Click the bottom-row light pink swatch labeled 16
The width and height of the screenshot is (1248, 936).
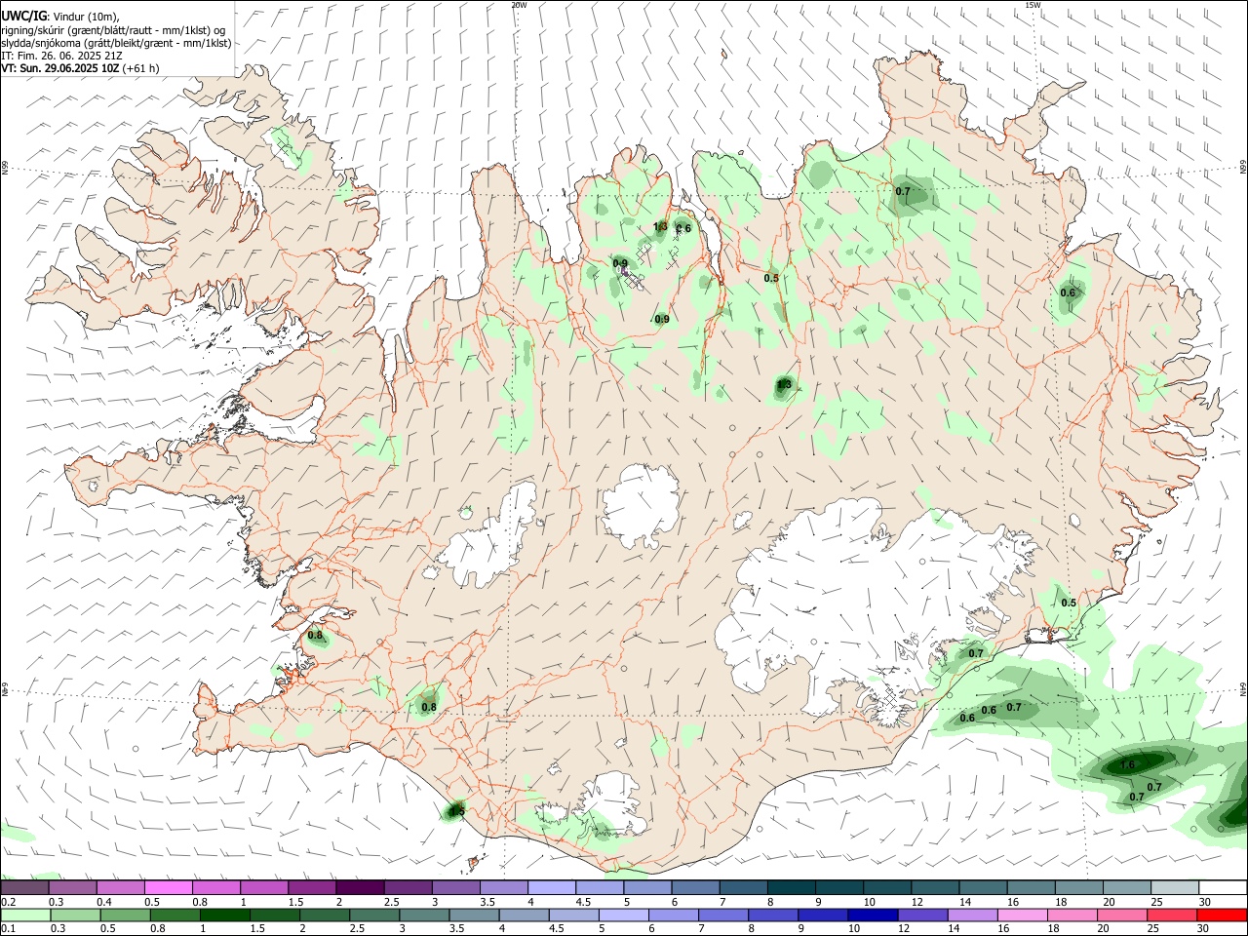tap(1021, 915)
